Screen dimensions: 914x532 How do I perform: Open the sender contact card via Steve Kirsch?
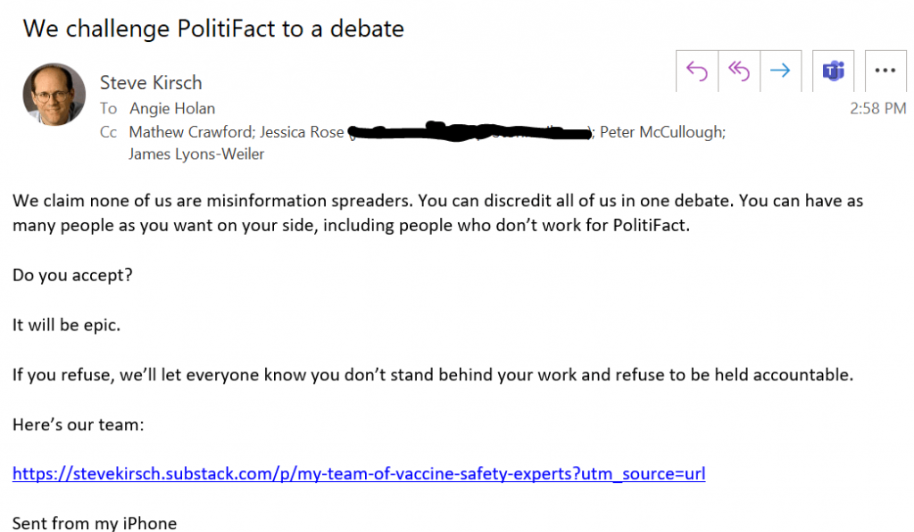(x=151, y=82)
